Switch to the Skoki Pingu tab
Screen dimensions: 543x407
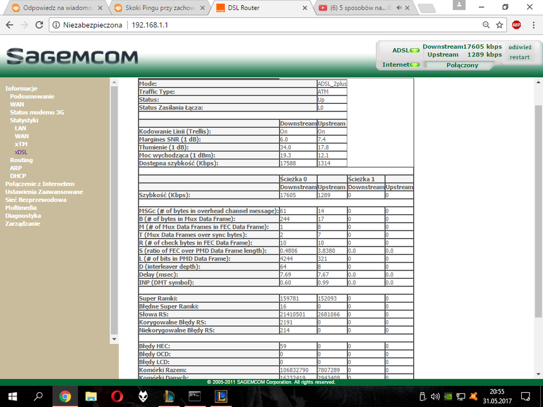(157, 8)
